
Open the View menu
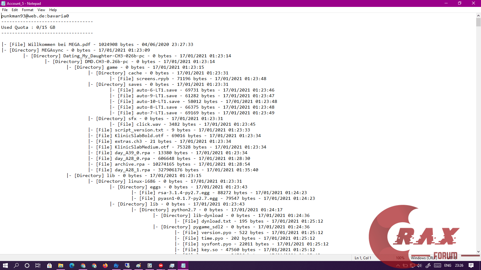click(x=41, y=10)
